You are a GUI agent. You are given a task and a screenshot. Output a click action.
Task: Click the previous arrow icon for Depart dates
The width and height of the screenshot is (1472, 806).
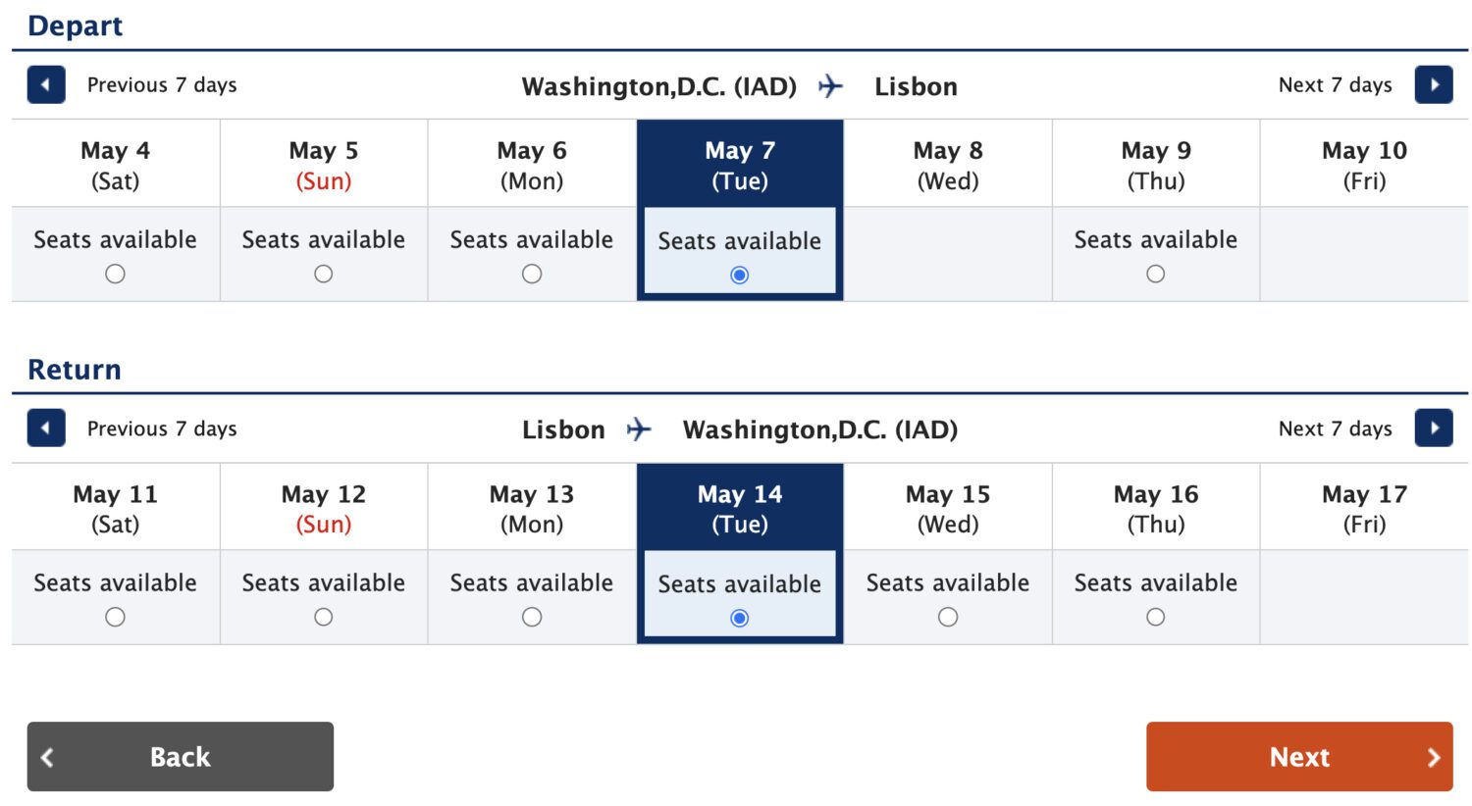coord(45,84)
